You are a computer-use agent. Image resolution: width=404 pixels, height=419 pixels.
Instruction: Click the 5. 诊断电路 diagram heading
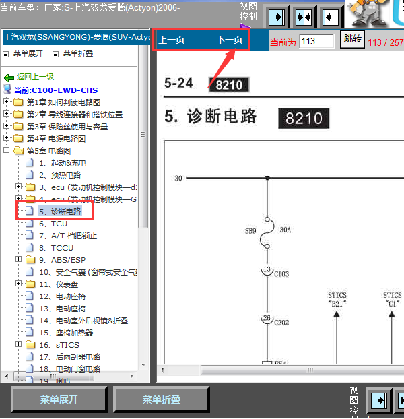[x=210, y=117]
